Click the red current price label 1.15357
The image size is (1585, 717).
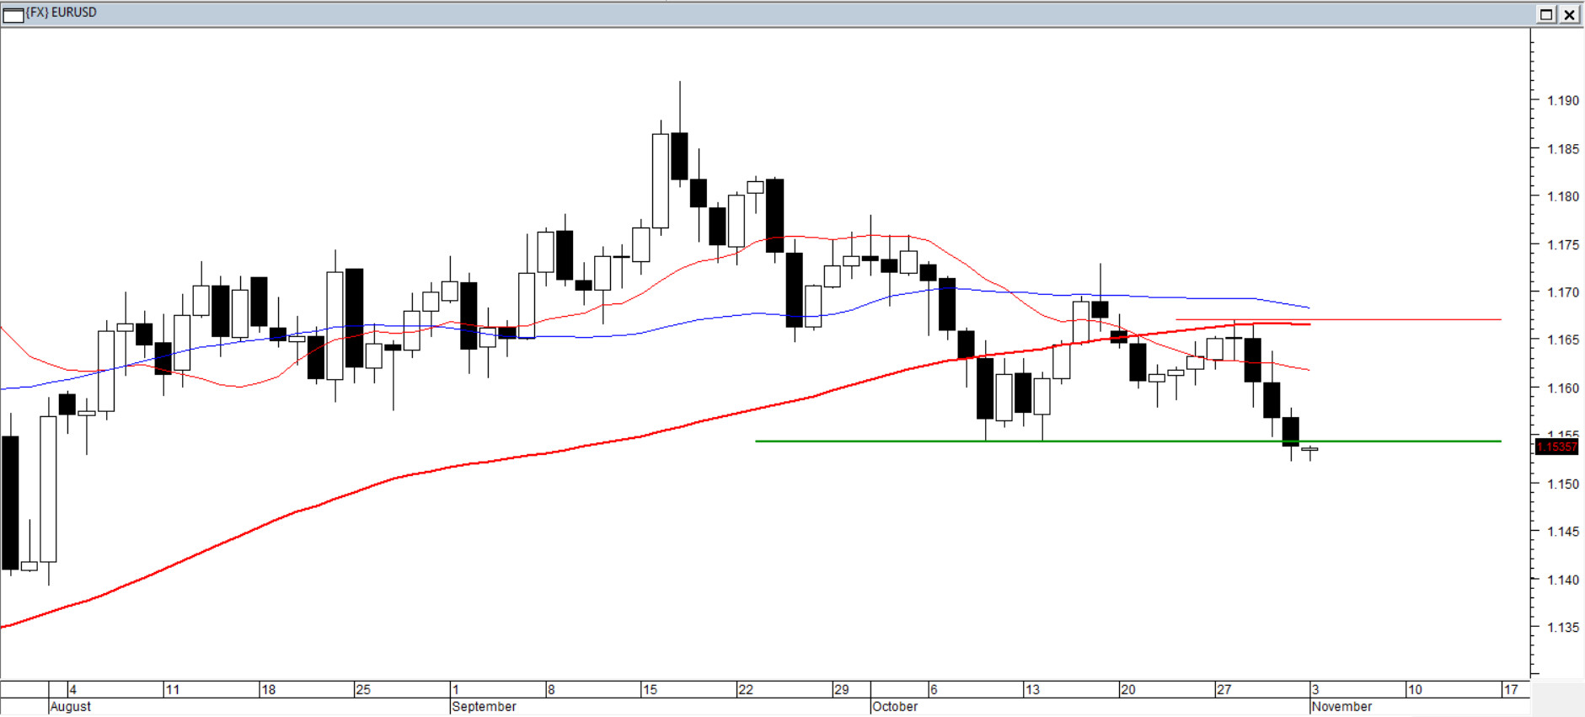pyautogui.click(x=1556, y=447)
